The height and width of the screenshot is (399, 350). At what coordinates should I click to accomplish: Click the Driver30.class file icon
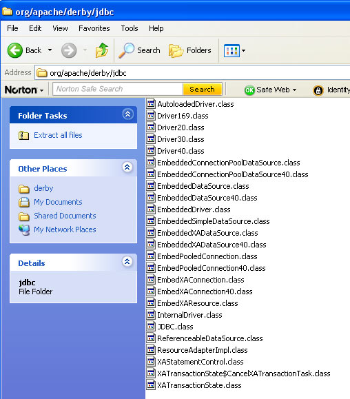[151, 139]
